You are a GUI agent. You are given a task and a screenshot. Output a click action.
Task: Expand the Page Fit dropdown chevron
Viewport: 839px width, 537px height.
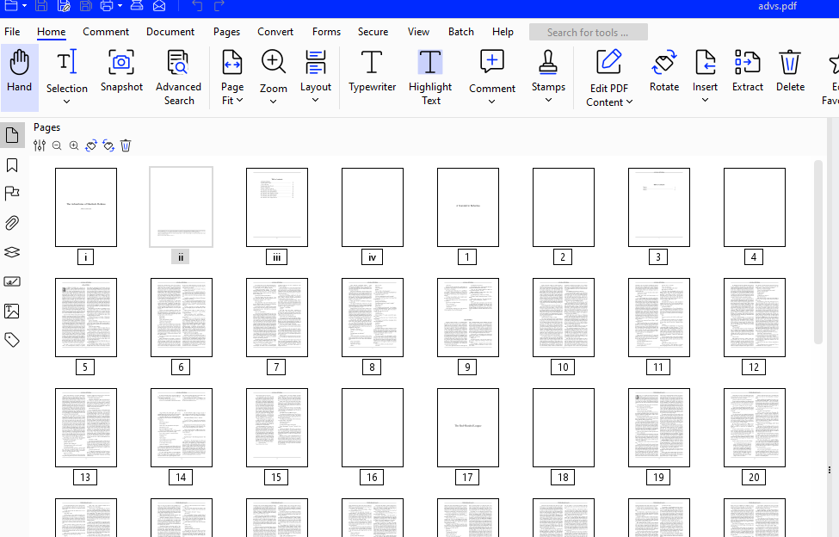click(x=240, y=100)
